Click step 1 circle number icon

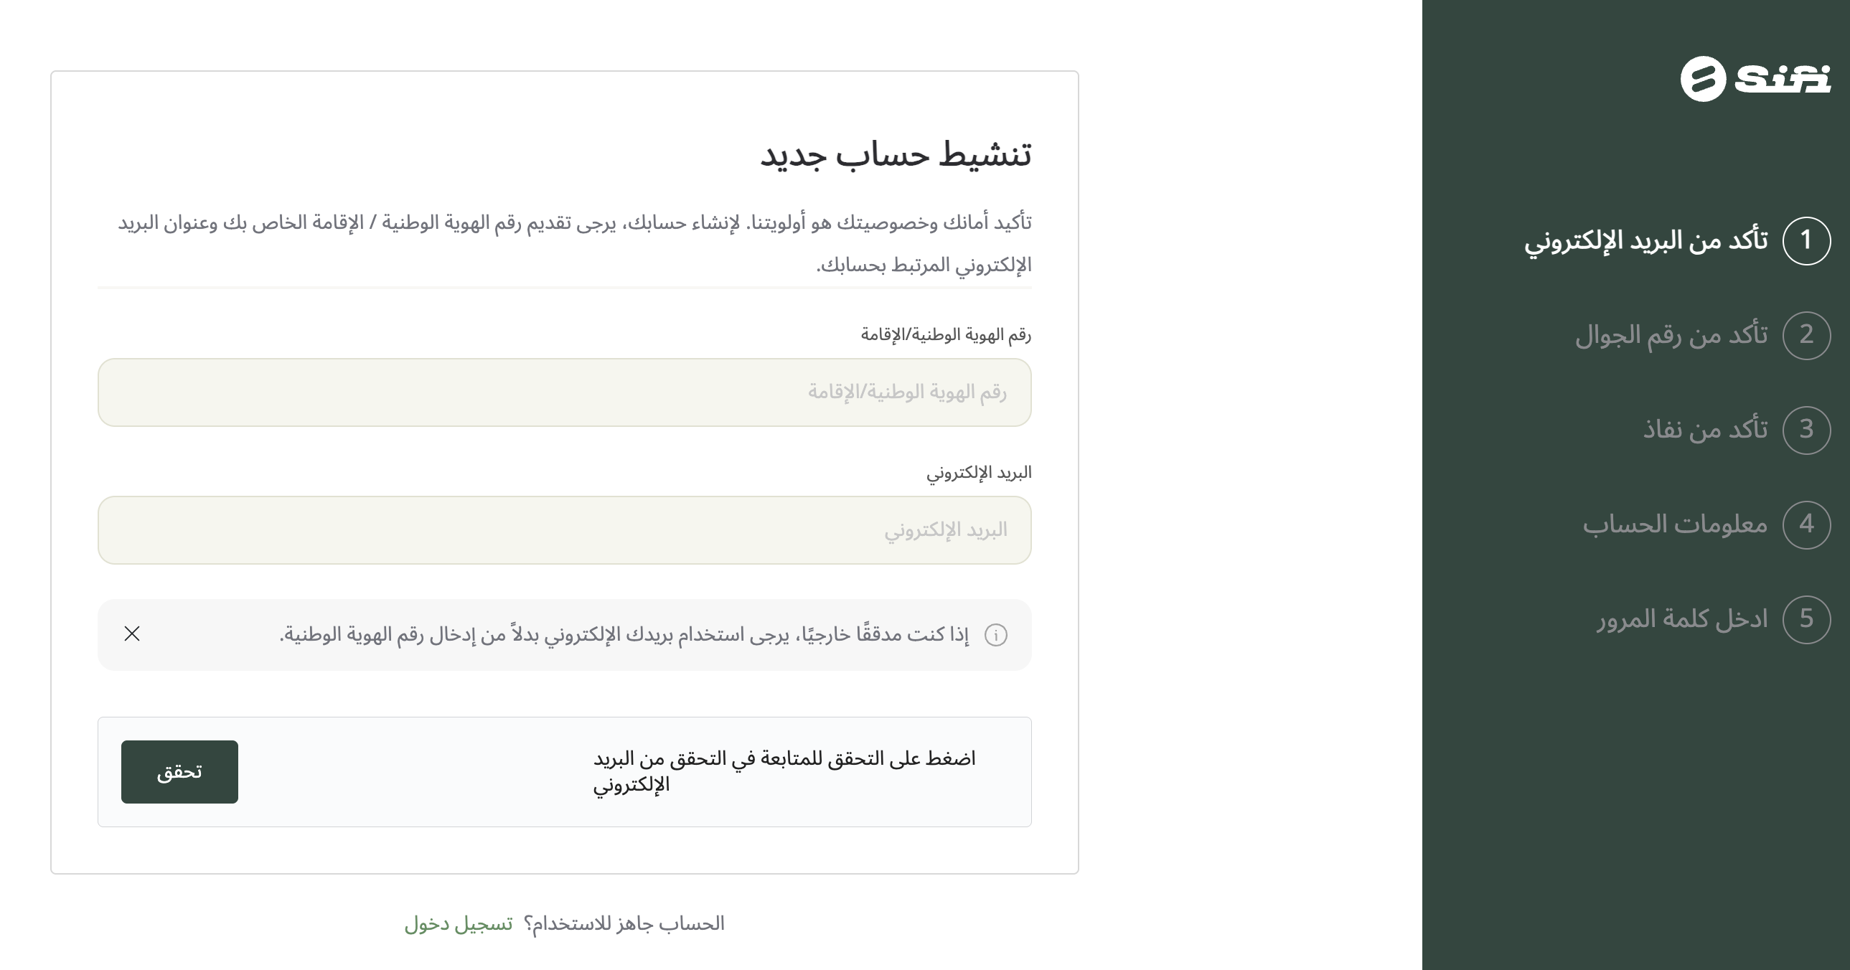point(1806,240)
